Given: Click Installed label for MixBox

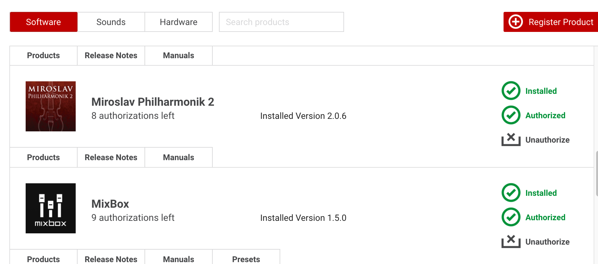Looking at the screenshot, I should [541, 193].
